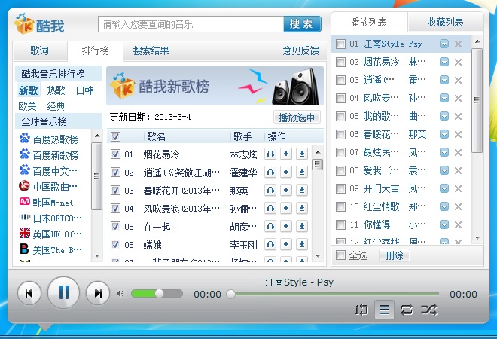Open 意见反馈 feedback link

(300, 50)
